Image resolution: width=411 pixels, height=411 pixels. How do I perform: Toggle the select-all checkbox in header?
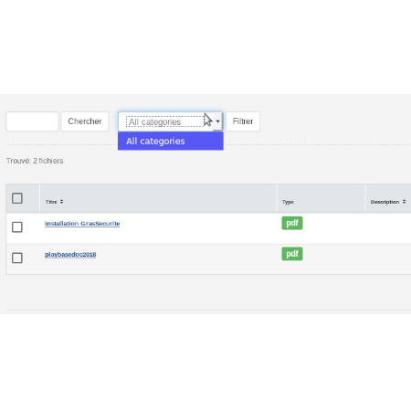coord(17,198)
